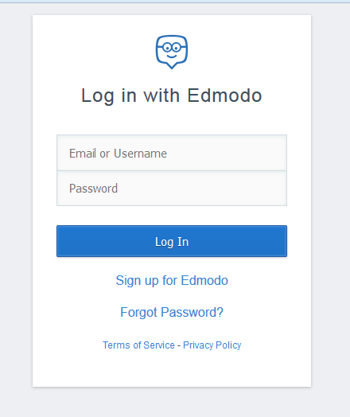Focus the Password input field
The image size is (350, 417).
pos(172,189)
